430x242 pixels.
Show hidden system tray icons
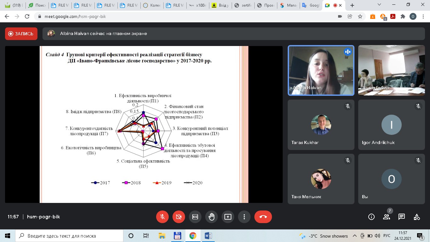355,236
